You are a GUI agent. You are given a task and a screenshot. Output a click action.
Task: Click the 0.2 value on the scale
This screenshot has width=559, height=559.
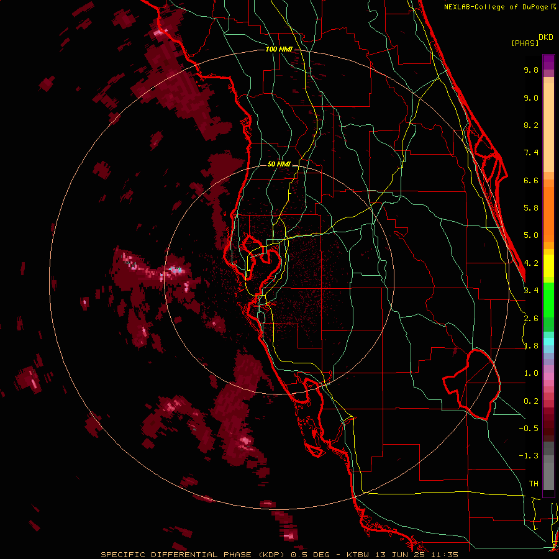[x=531, y=401]
